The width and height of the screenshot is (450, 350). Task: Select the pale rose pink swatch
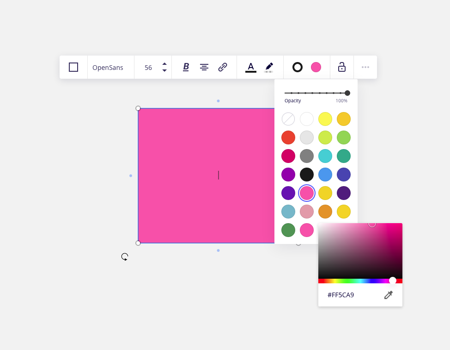coord(307,212)
